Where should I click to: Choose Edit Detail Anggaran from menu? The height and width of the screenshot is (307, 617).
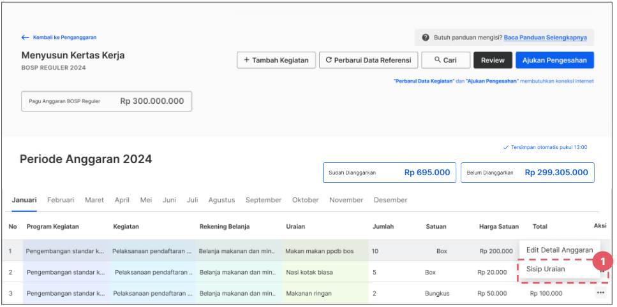560,250
